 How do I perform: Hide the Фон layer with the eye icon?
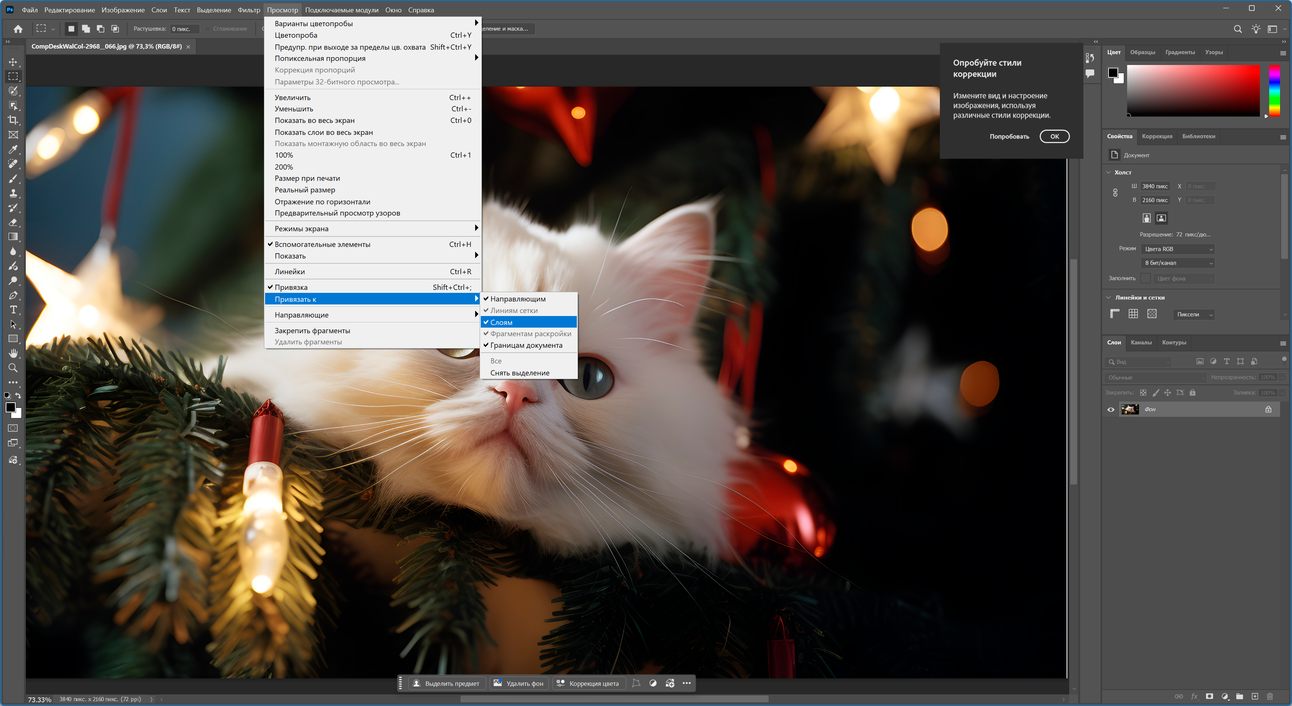pos(1110,409)
